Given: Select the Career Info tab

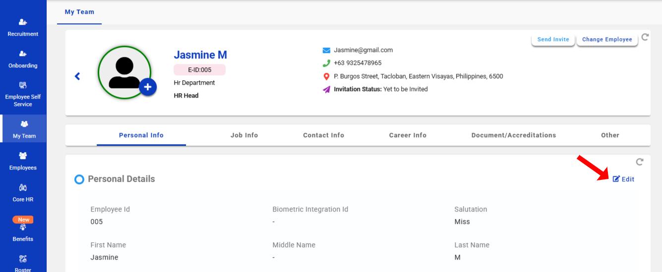Looking at the screenshot, I should [x=408, y=135].
